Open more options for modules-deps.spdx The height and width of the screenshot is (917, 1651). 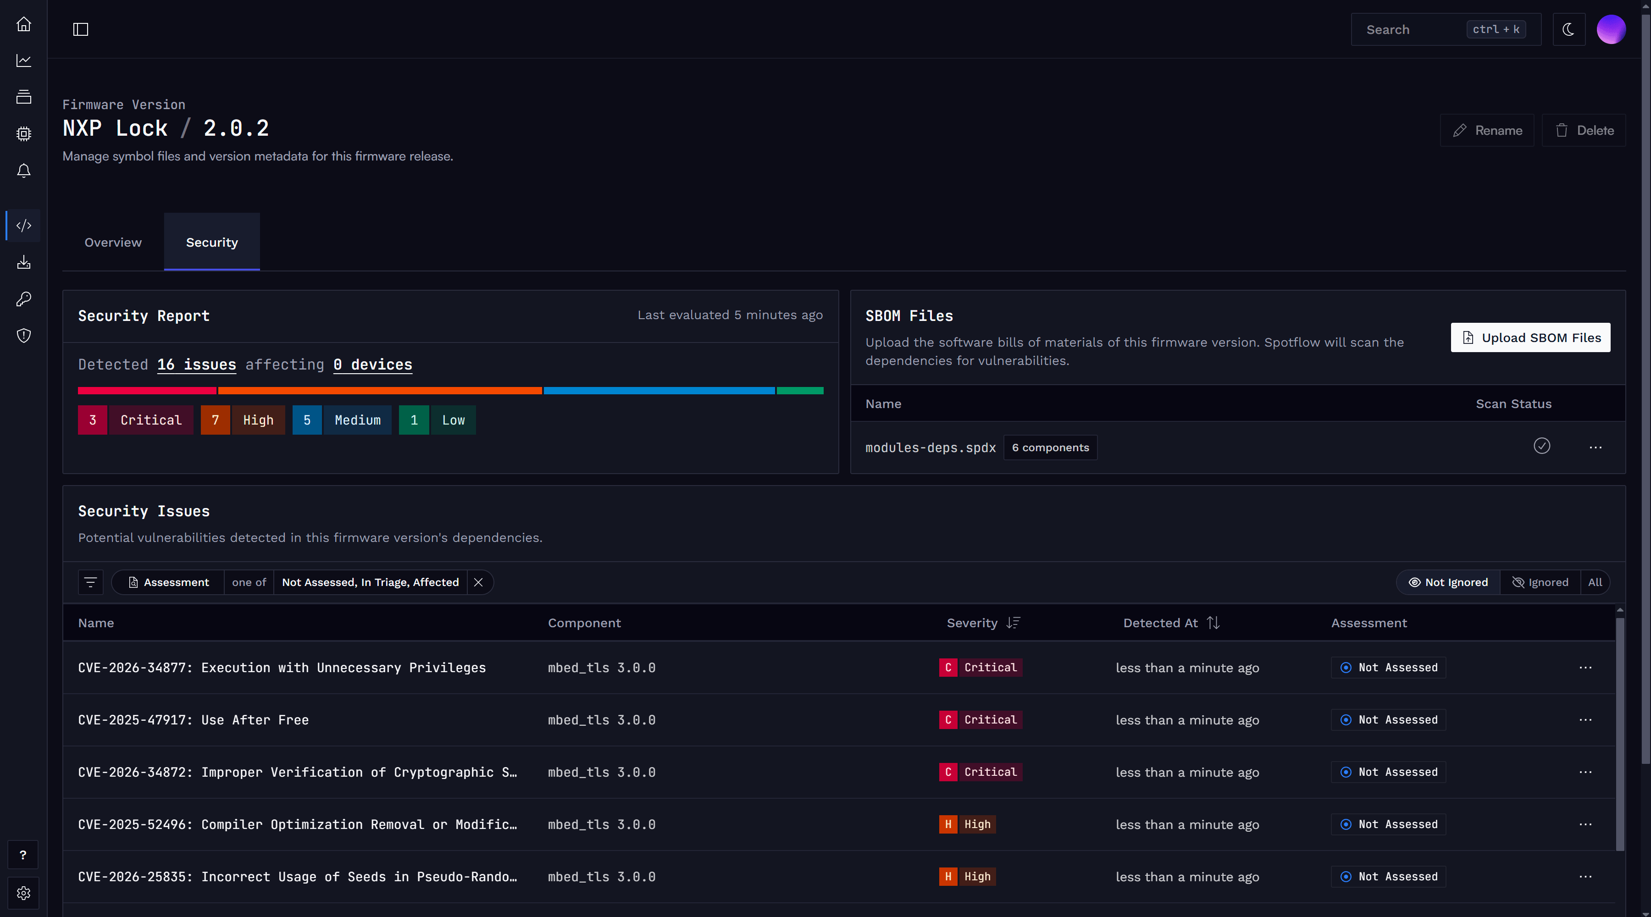tap(1595, 447)
